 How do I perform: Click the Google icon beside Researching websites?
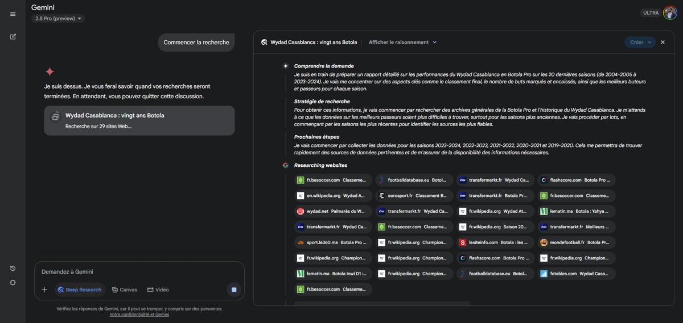pyautogui.click(x=286, y=165)
